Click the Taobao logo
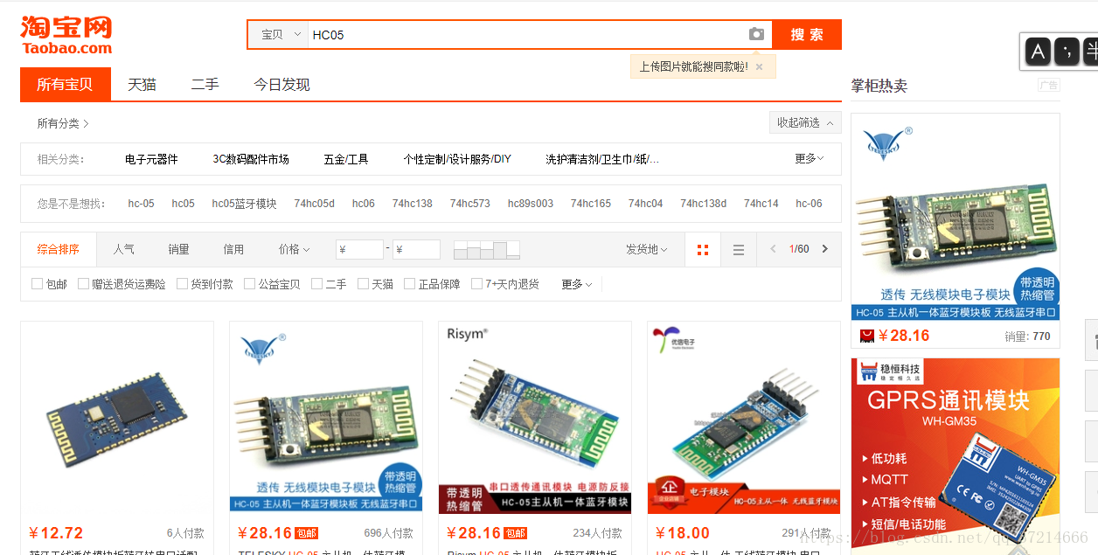Screen dimensions: 1098x555 coord(66,35)
